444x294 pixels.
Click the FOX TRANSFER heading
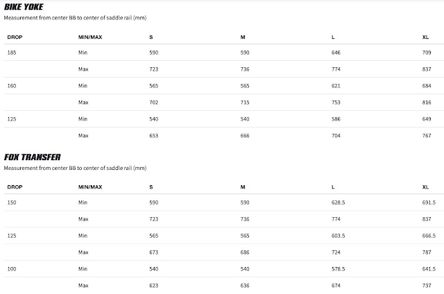click(33, 157)
